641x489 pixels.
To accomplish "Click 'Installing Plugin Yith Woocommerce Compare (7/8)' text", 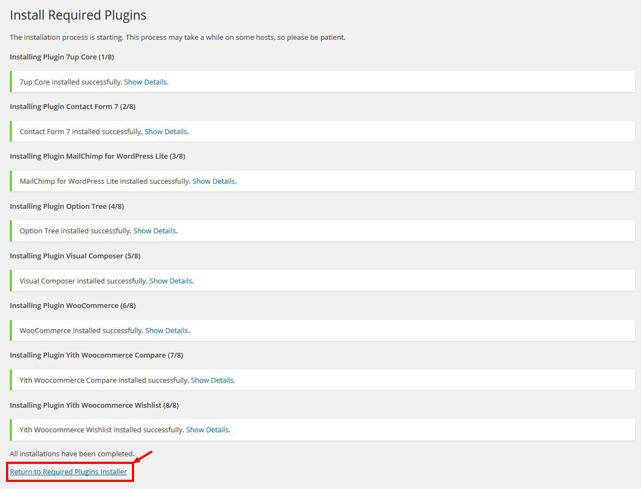I will click(x=96, y=355).
